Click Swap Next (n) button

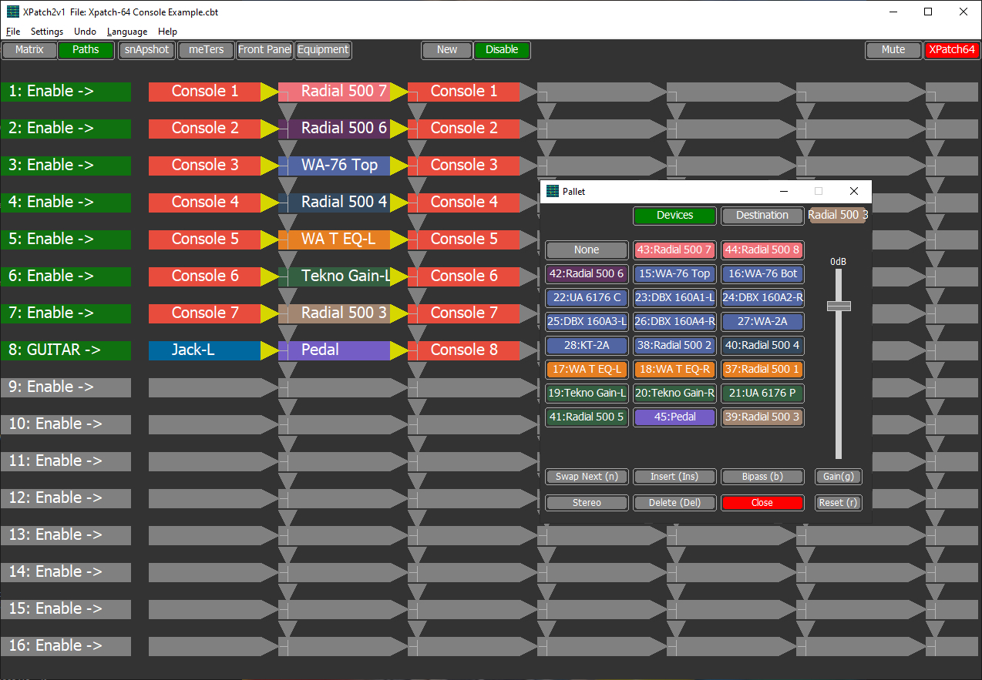(x=587, y=477)
